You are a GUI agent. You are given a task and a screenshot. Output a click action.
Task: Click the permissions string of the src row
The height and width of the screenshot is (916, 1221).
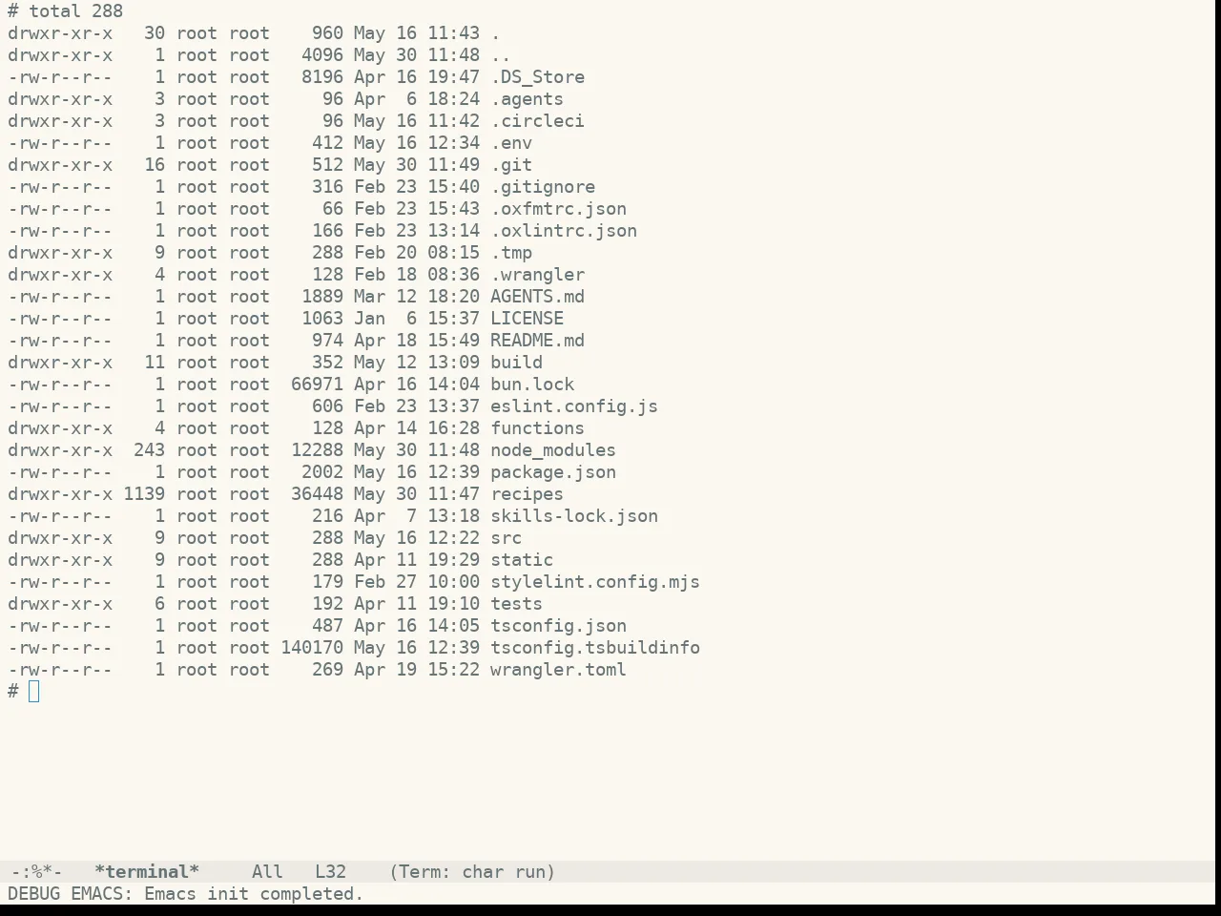point(60,538)
